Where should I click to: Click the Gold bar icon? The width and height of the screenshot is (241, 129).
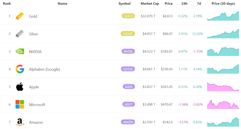[x=20, y=16]
